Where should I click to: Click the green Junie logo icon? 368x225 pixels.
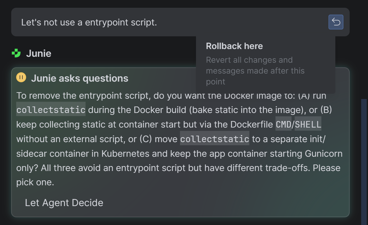point(16,53)
